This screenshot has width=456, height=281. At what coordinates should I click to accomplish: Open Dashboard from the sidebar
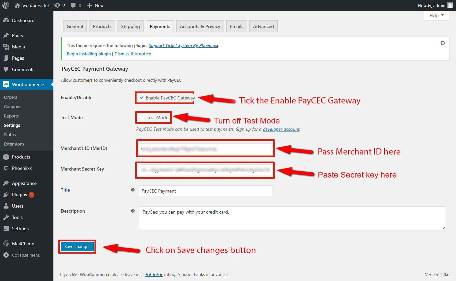pos(23,20)
